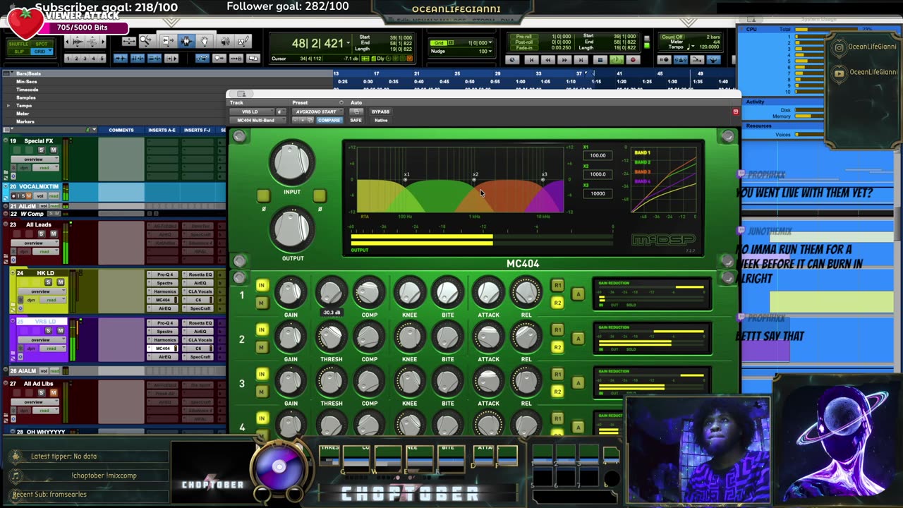Open the AVOXZONO START preset dropdown
Image resolution: width=903 pixels, height=508 pixels.
(316, 111)
